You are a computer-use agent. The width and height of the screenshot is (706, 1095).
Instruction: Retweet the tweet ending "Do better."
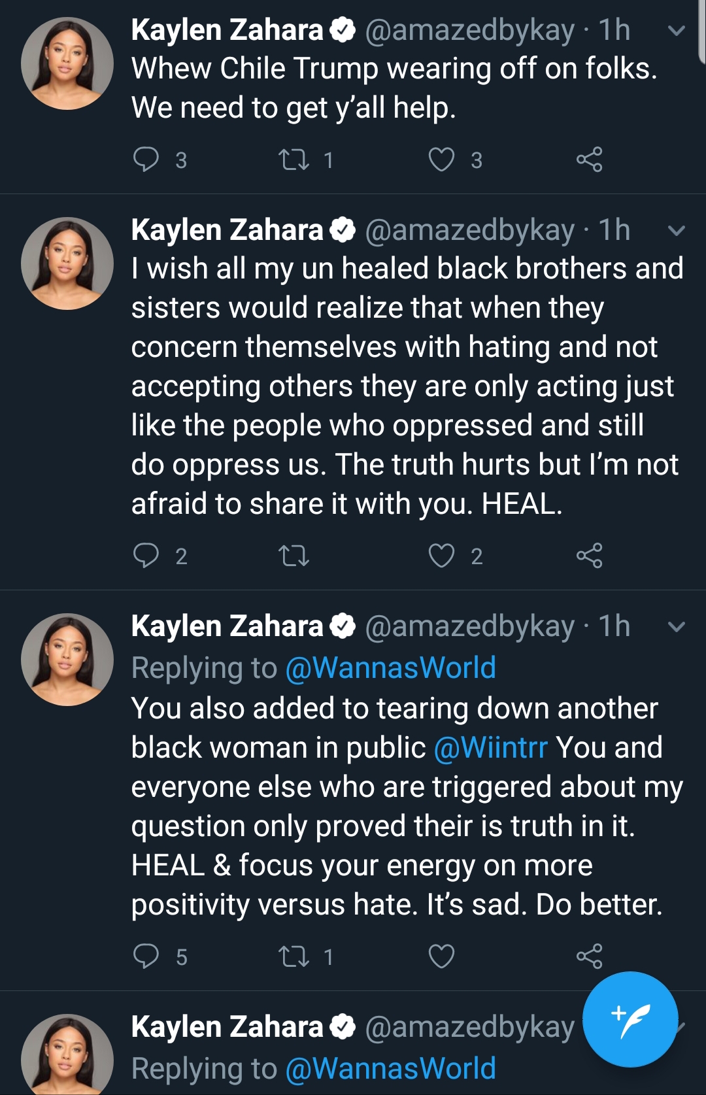[x=294, y=956]
